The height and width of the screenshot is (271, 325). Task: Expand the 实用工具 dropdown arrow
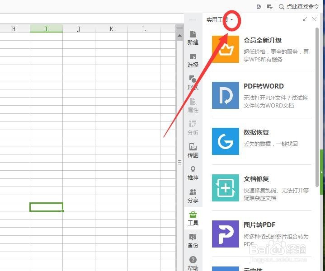point(232,20)
